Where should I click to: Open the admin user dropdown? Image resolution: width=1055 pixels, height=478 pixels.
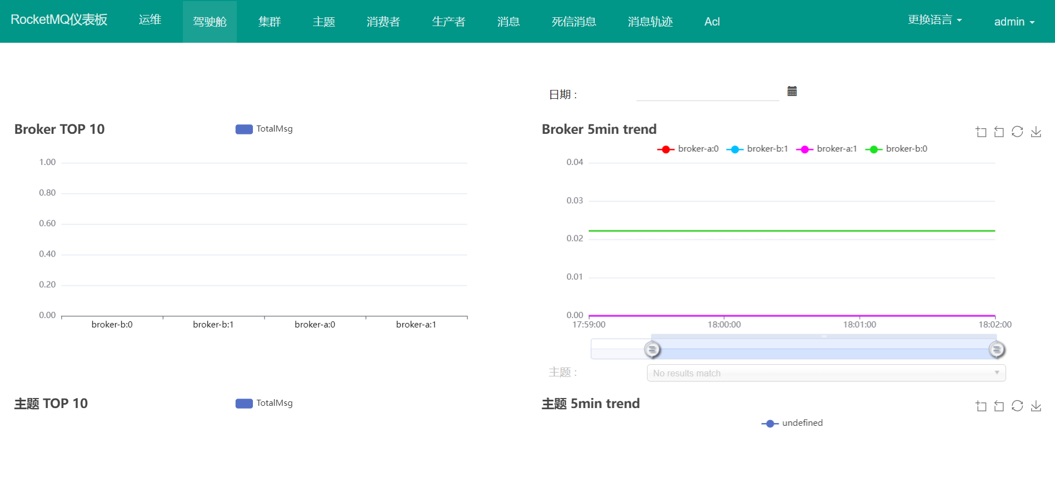(1014, 22)
